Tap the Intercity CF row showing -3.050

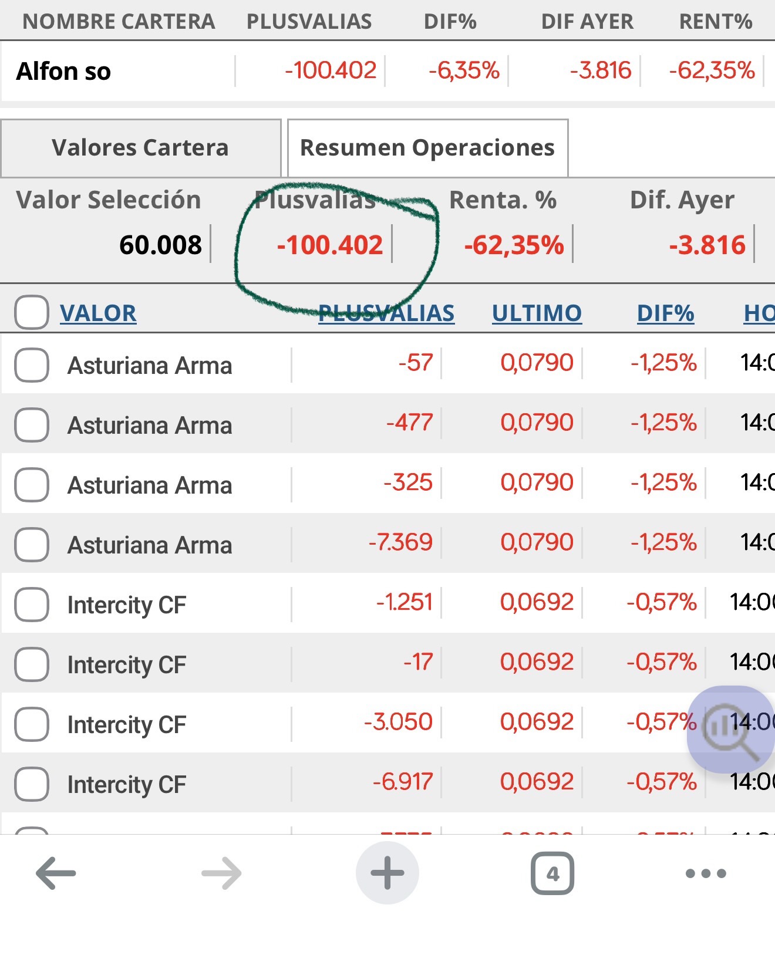pyautogui.click(x=127, y=724)
